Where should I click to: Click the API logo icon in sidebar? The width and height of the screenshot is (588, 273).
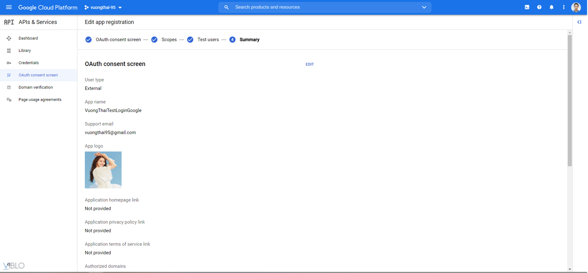[9, 22]
